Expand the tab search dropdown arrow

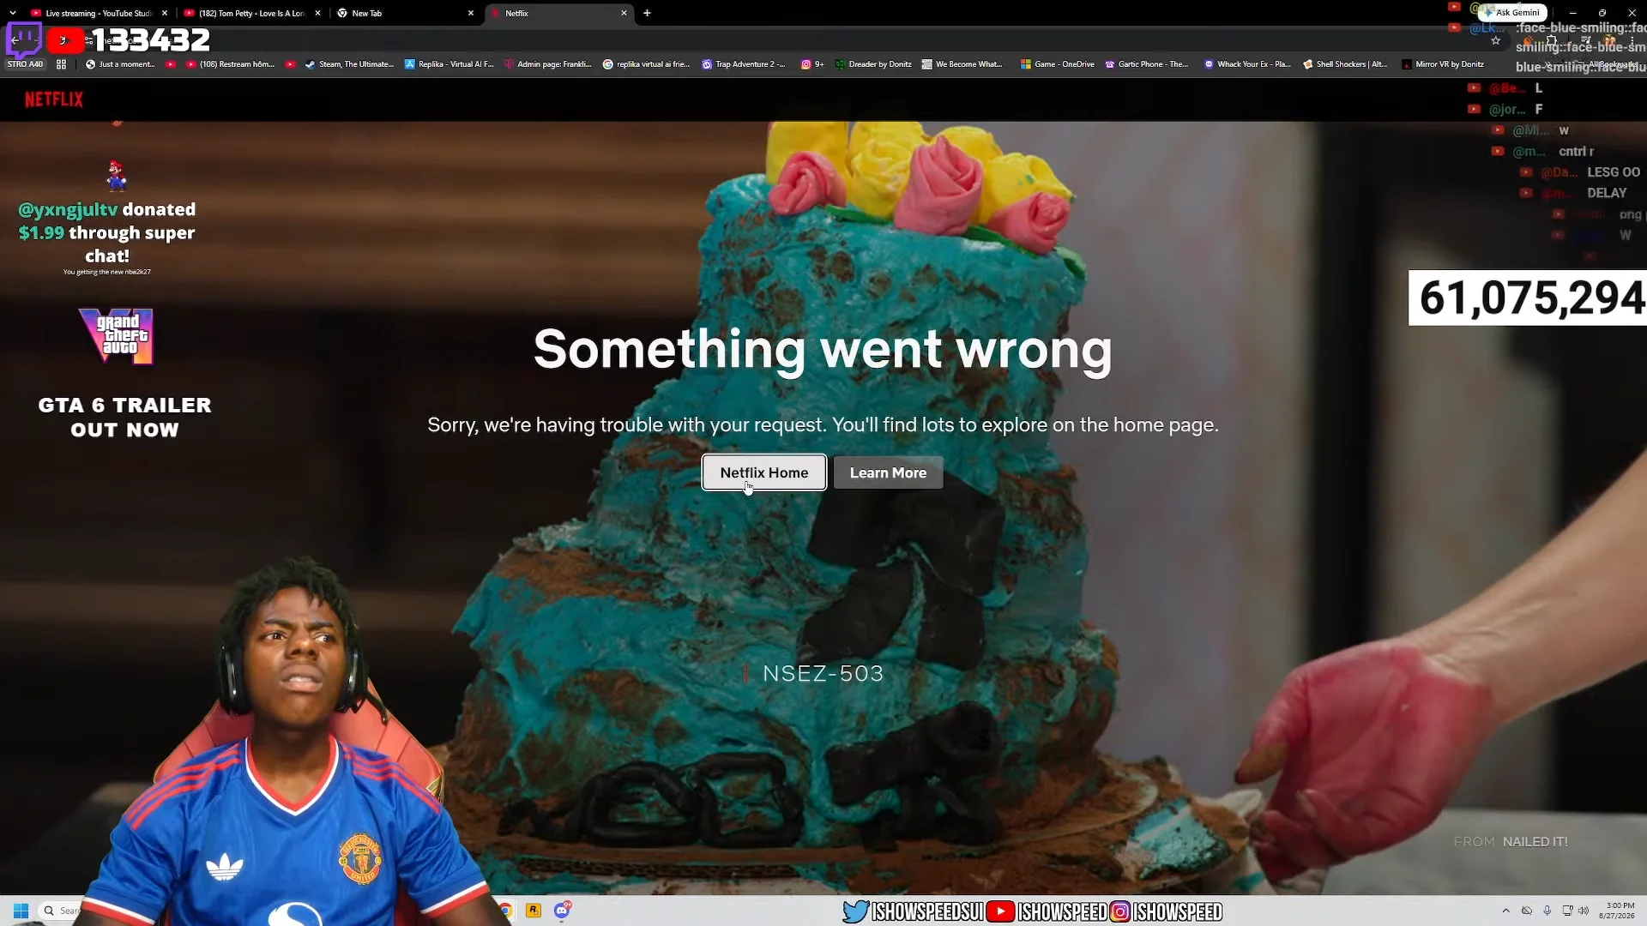pyautogui.click(x=12, y=13)
